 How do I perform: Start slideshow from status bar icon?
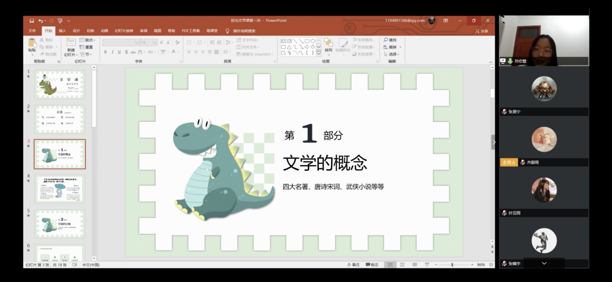pyautogui.click(x=427, y=265)
